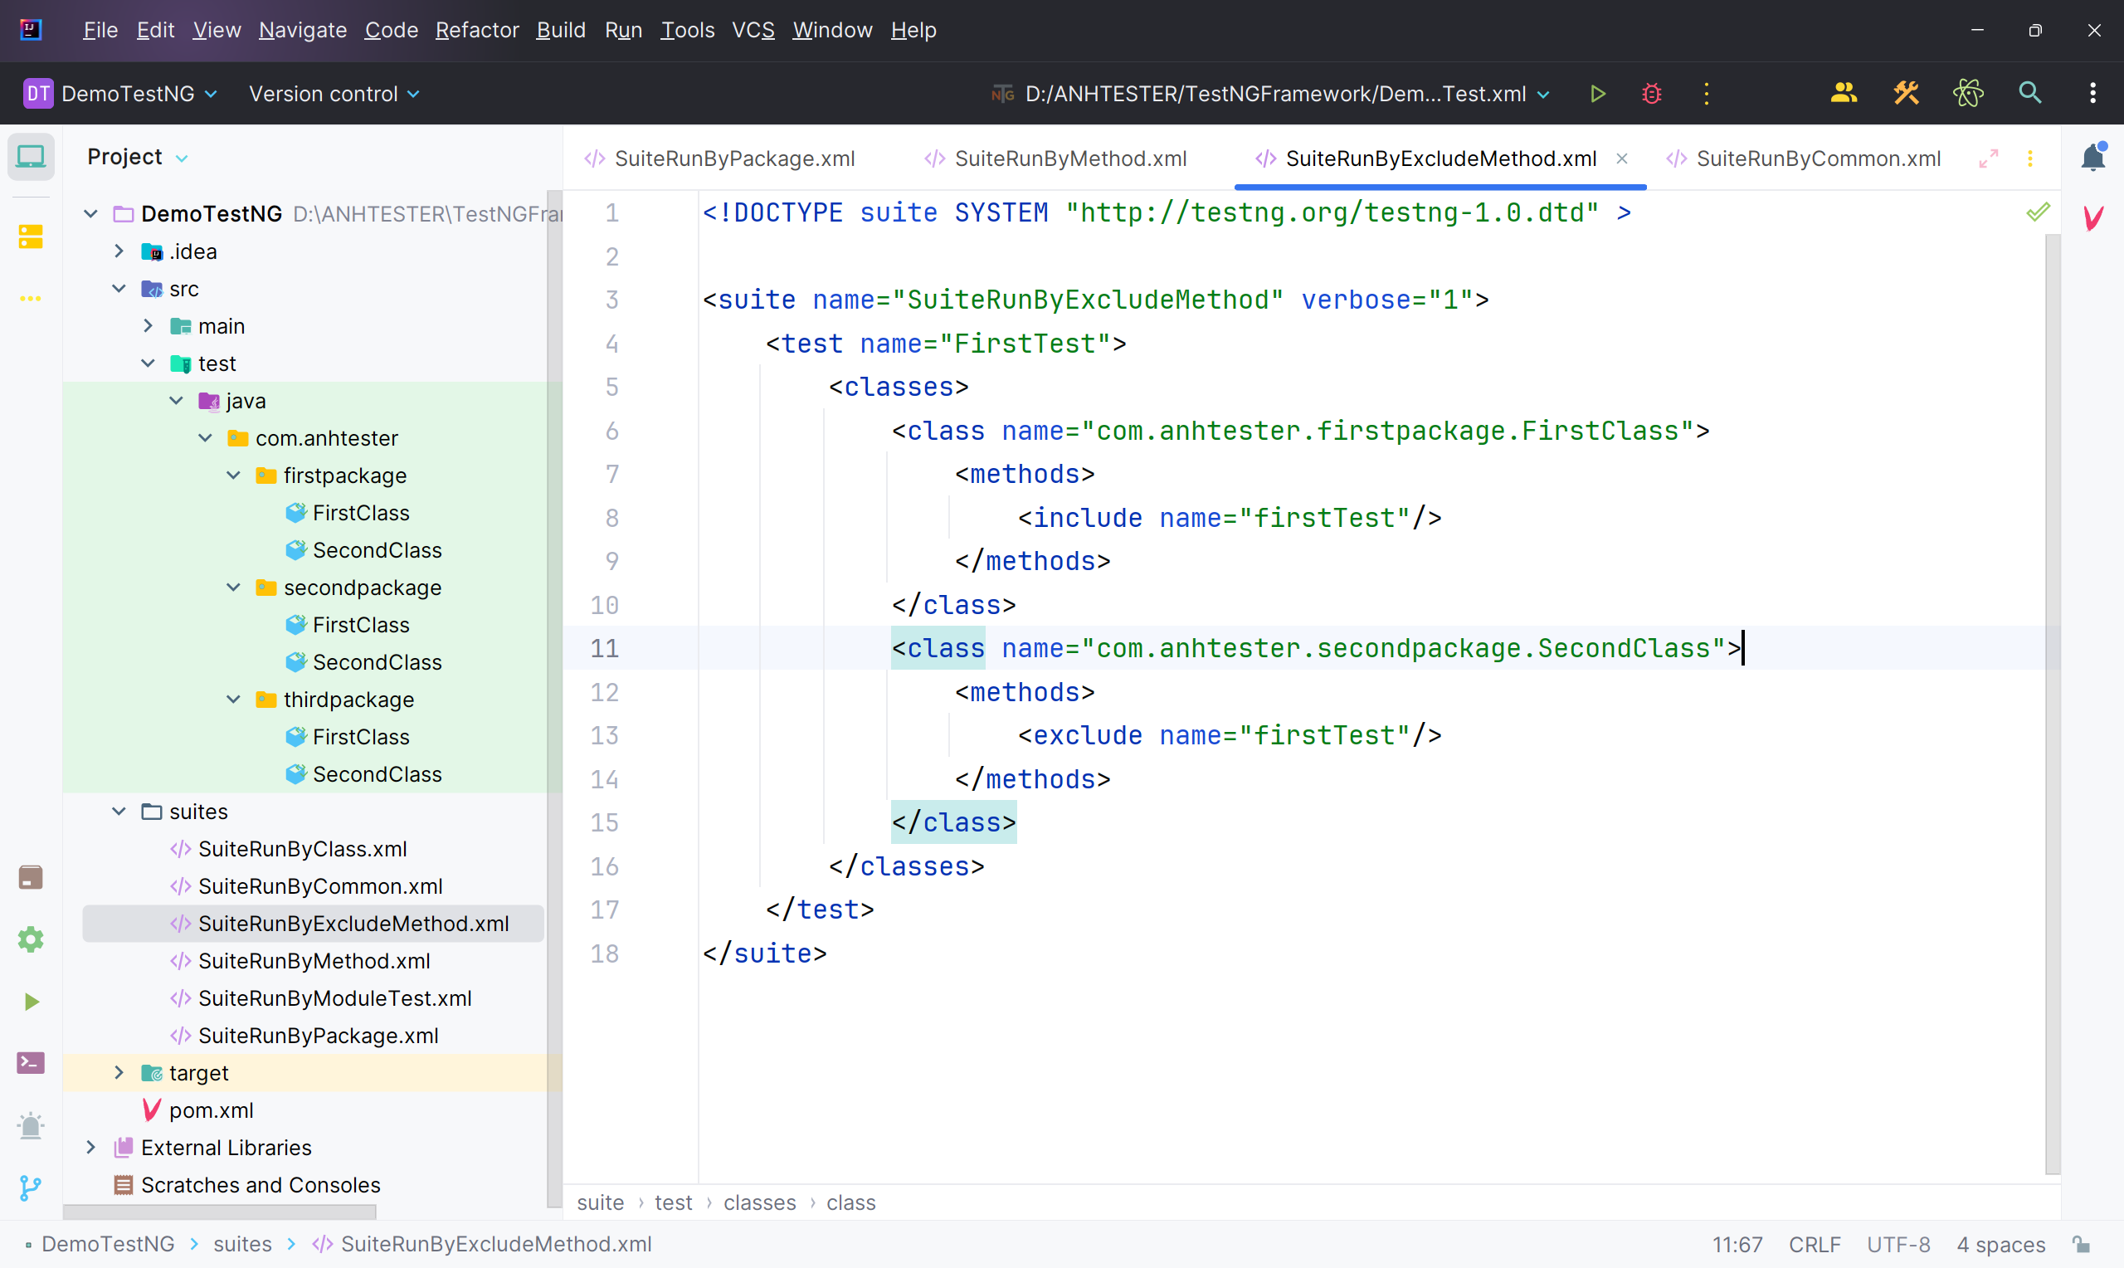Expand the target folder
This screenshot has height=1268, width=2124.
coord(119,1073)
